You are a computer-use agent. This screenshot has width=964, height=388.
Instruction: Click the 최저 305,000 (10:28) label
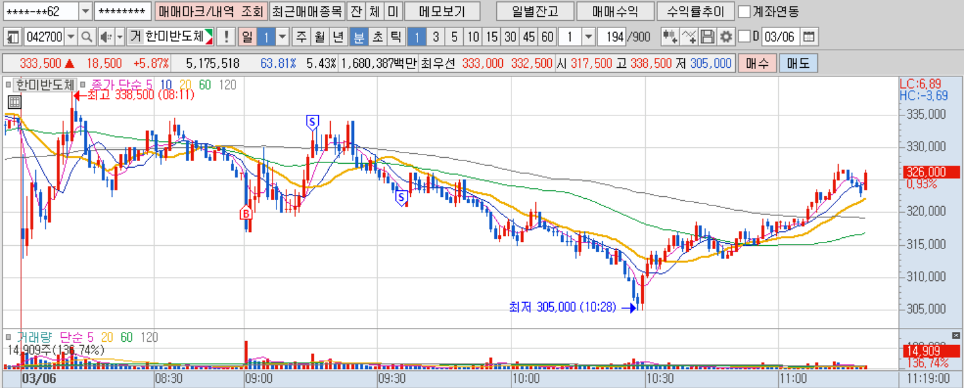(562, 306)
